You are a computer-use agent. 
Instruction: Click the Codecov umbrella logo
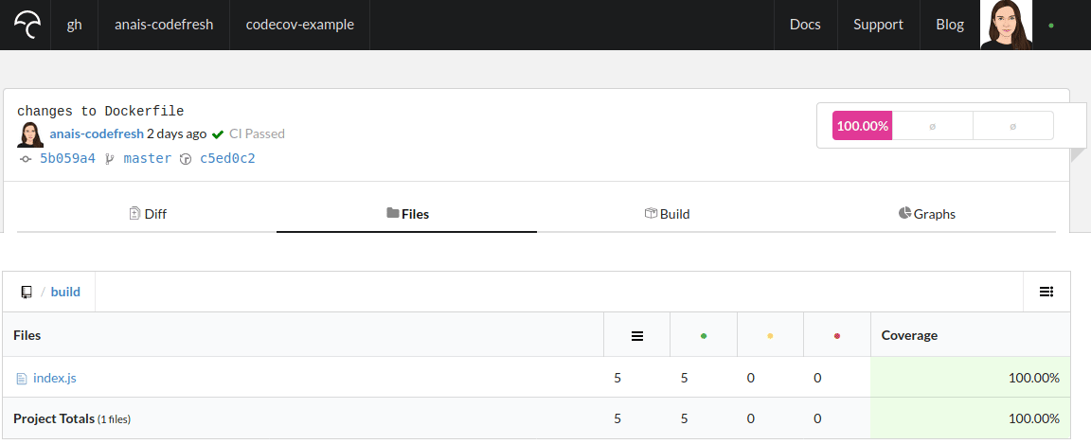(27, 25)
